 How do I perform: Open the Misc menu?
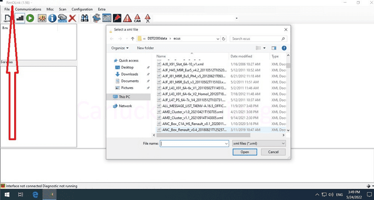click(x=50, y=9)
